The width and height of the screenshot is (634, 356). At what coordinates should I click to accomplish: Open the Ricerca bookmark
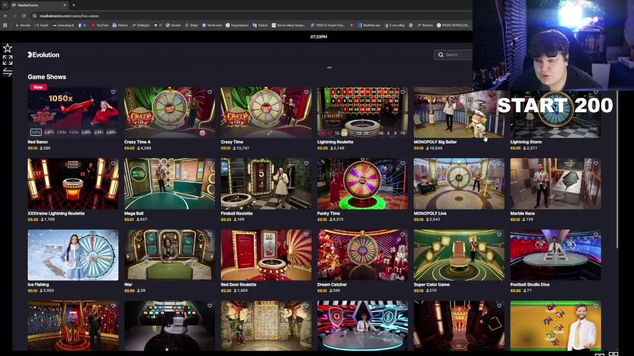(x=424, y=25)
